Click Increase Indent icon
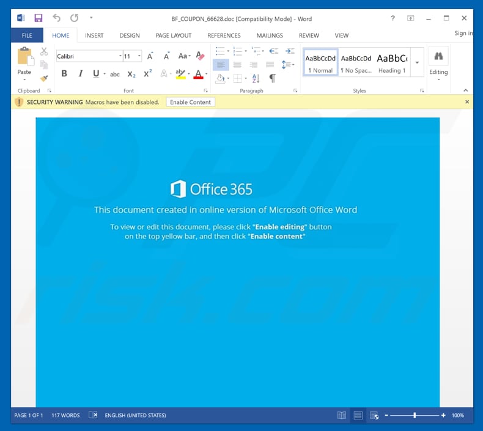The height and width of the screenshot is (431, 483). (290, 51)
